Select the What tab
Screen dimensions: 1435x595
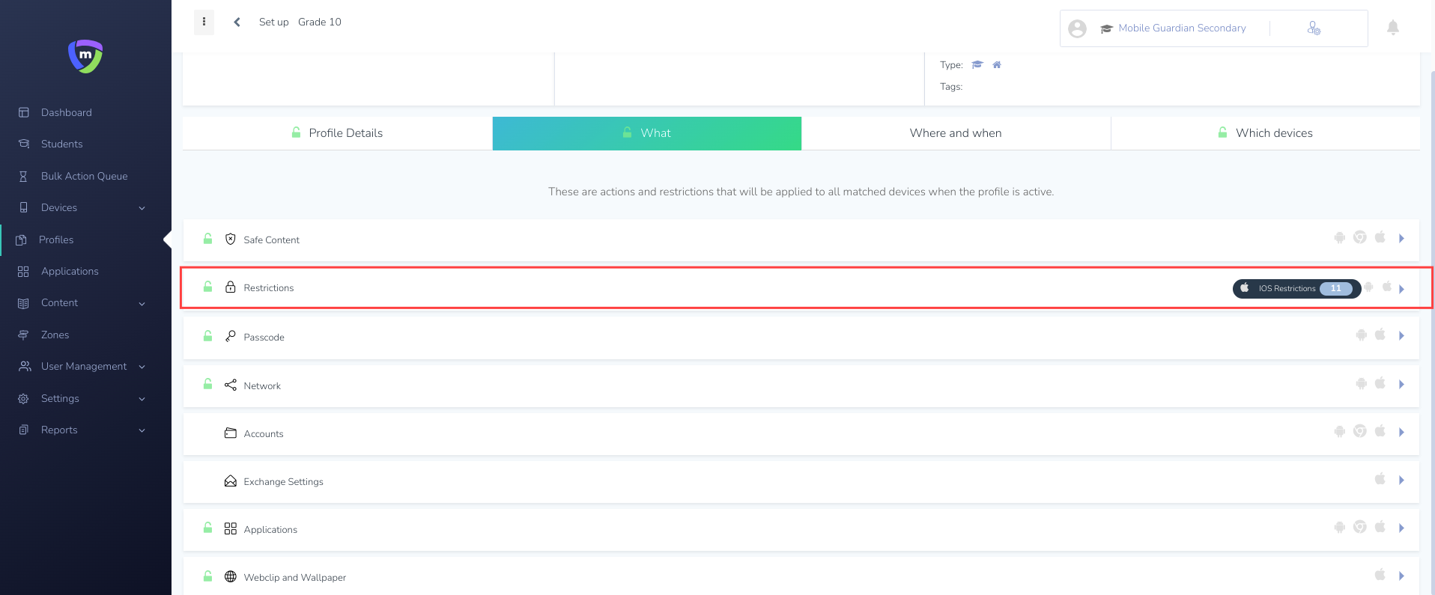(647, 133)
